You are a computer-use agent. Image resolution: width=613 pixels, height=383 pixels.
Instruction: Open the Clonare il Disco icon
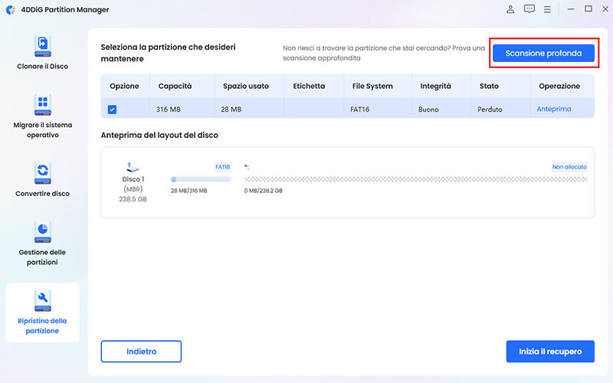(43, 46)
